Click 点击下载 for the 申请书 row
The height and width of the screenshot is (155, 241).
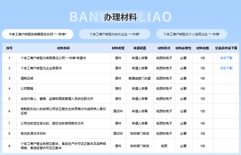click(x=226, y=58)
